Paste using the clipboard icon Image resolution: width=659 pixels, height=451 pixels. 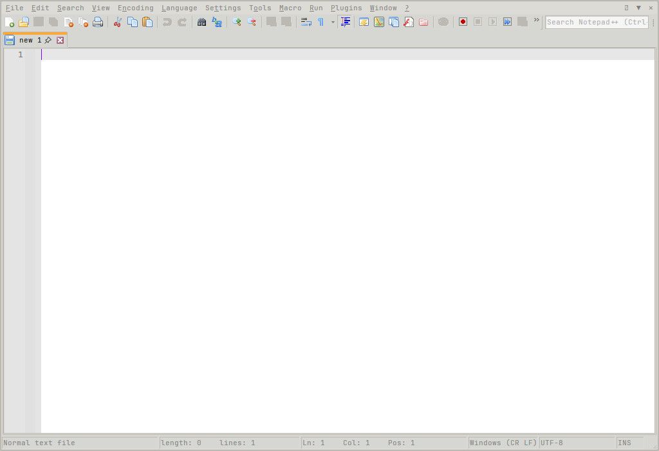click(x=147, y=22)
